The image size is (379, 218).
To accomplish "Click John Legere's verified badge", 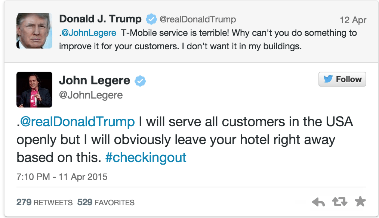I will coord(140,81).
